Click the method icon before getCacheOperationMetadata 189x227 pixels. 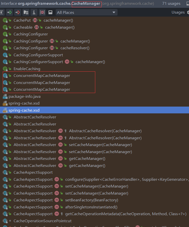[x=57, y=214]
